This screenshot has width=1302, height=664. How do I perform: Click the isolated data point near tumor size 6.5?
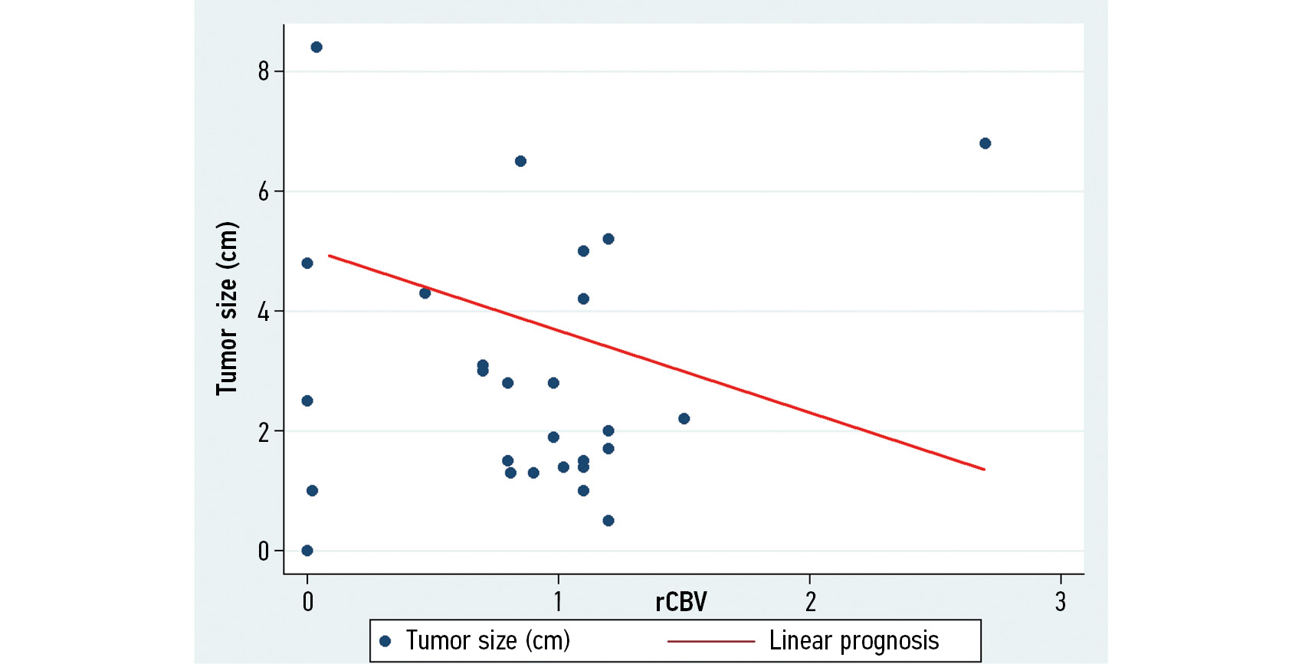tap(520, 162)
